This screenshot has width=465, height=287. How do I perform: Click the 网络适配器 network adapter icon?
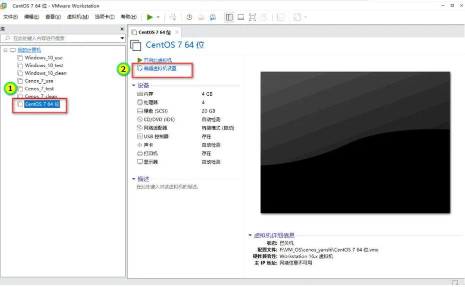(139, 128)
